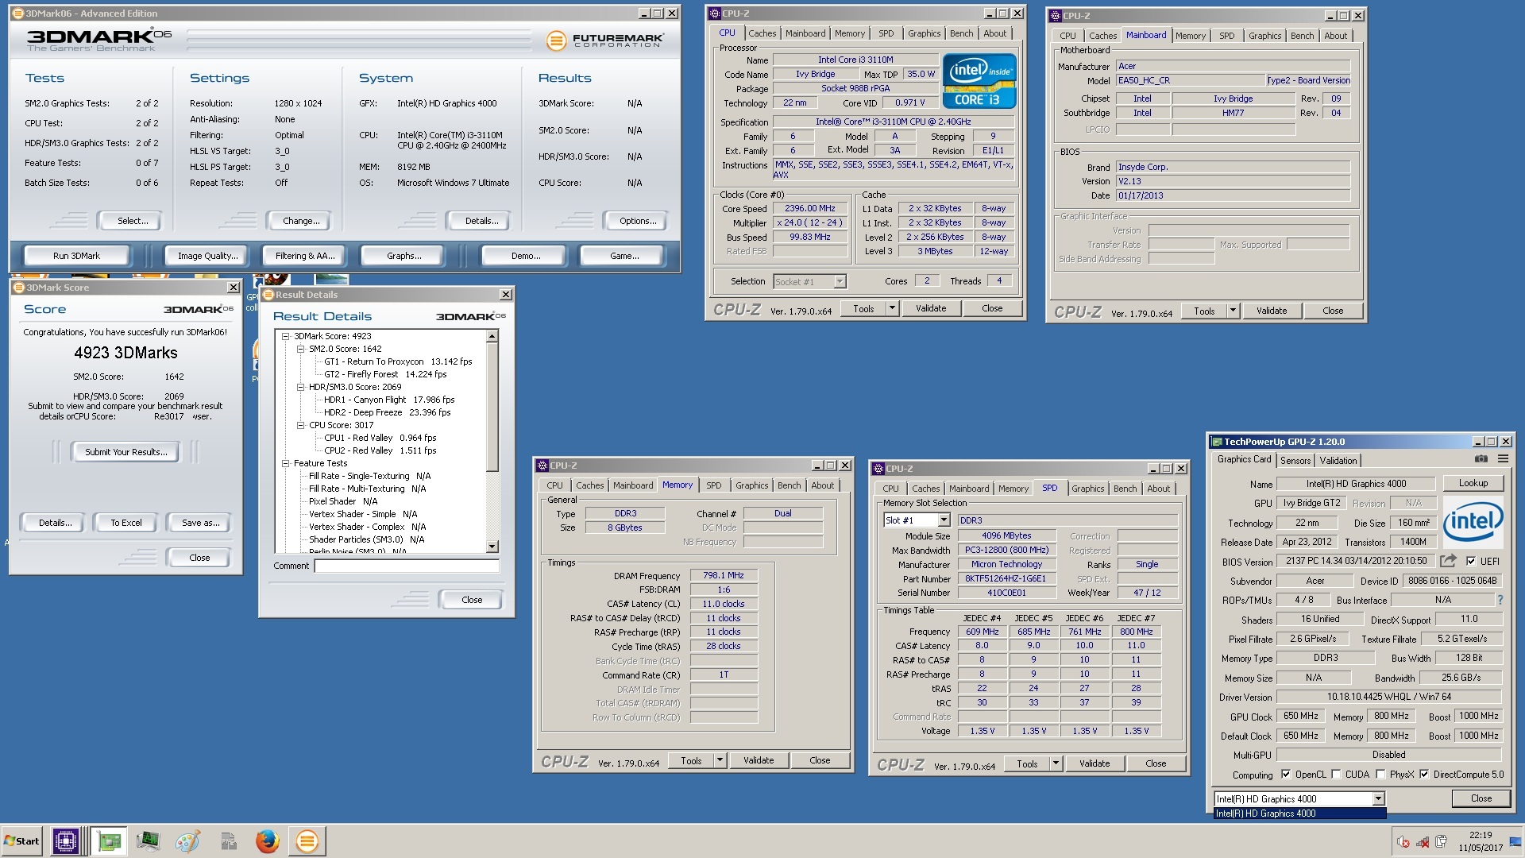Screen dimensions: 1525x858
Task: Click the Validate button in CPU-Z Memory window
Action: [x=758, y=760]
